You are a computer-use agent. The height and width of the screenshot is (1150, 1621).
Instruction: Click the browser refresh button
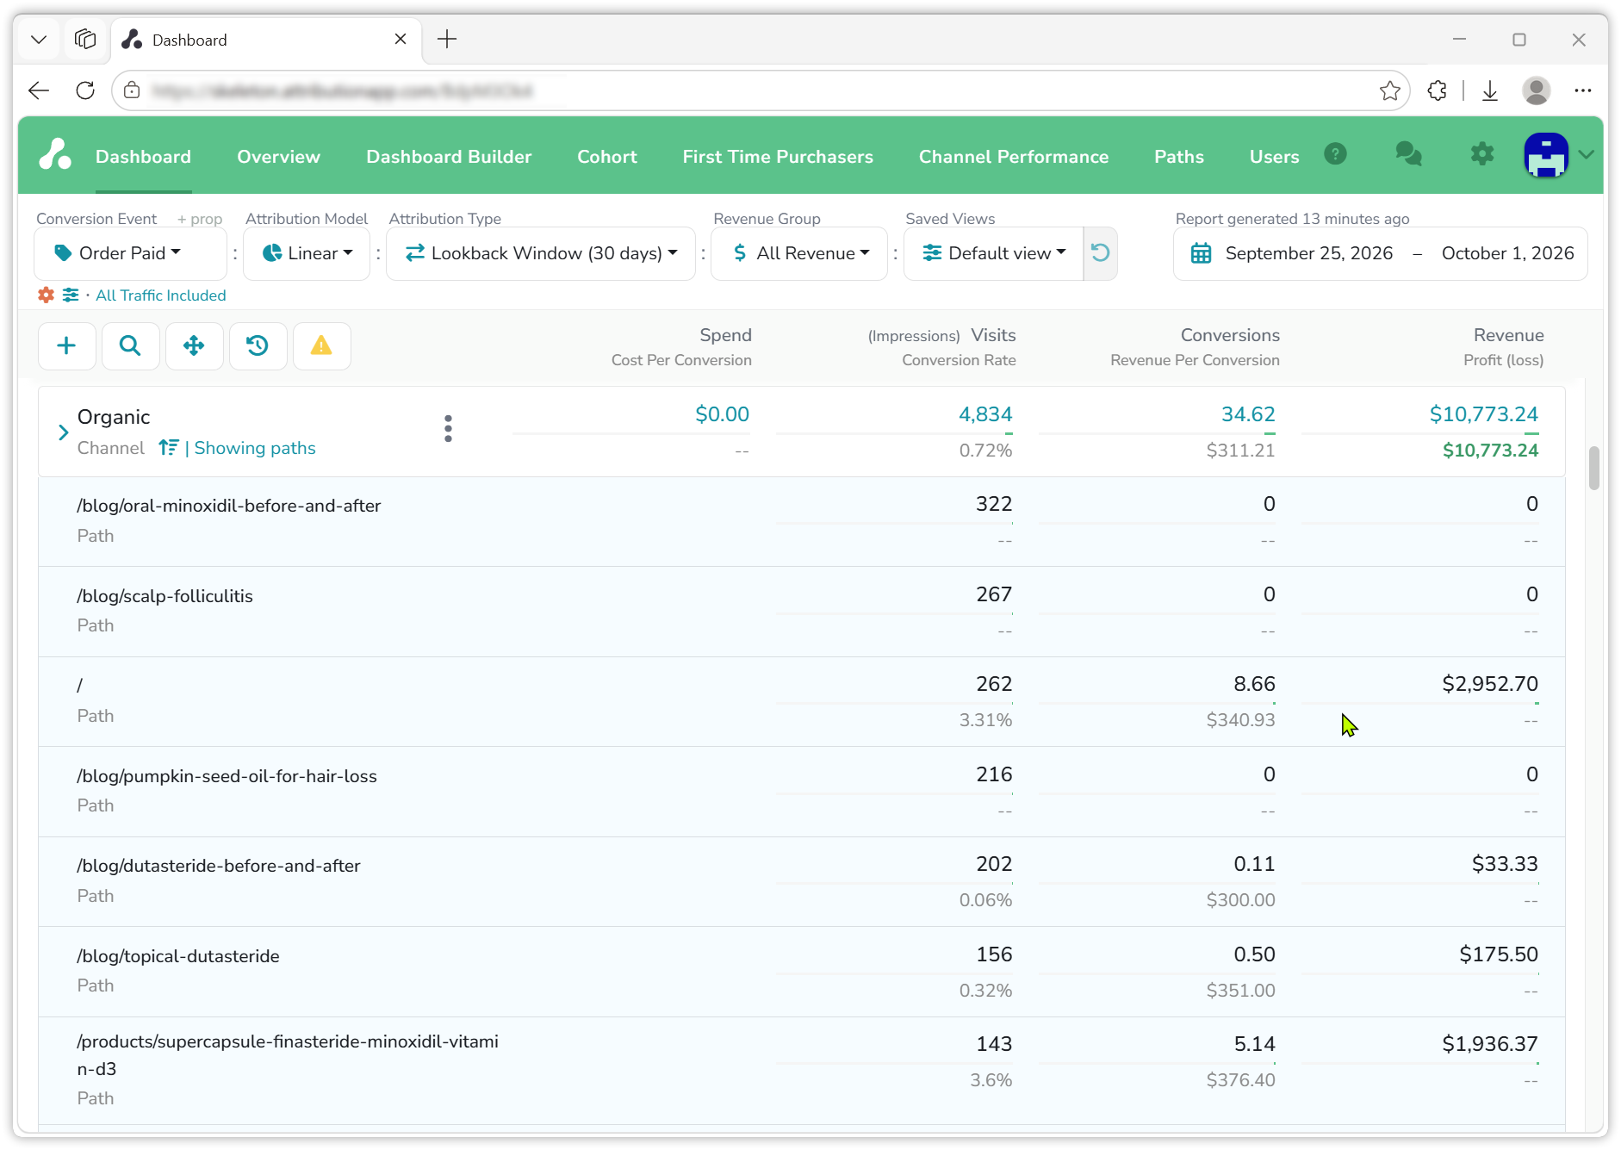pyautogui.click(x=85, y=90)
